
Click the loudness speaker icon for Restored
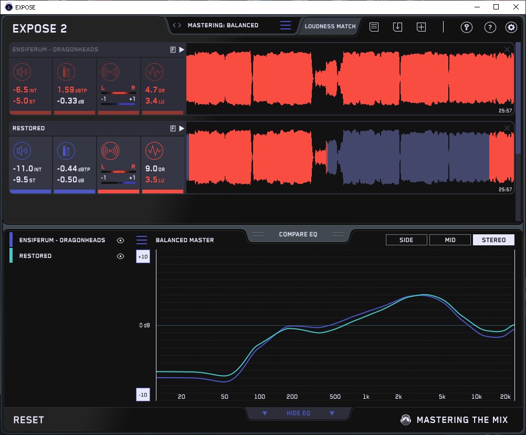[x=22, y=151]
